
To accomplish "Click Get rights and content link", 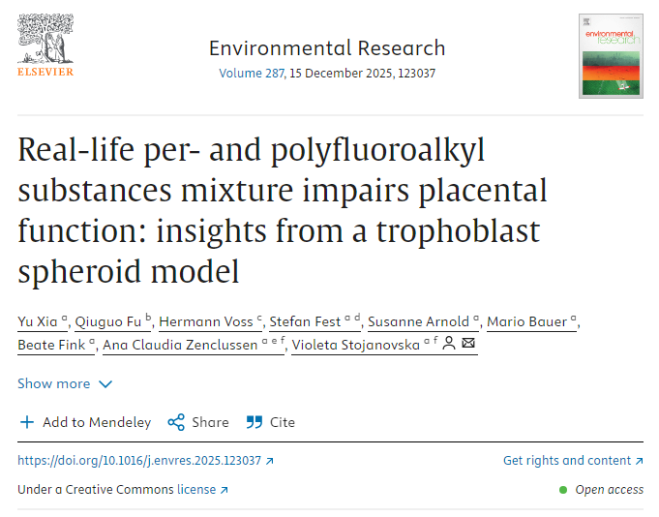I will [x=567, y=461].
